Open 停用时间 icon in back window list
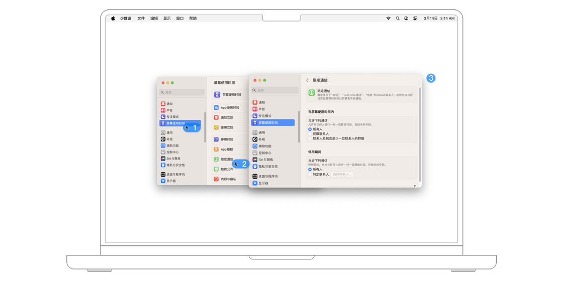 pos(216,139)
